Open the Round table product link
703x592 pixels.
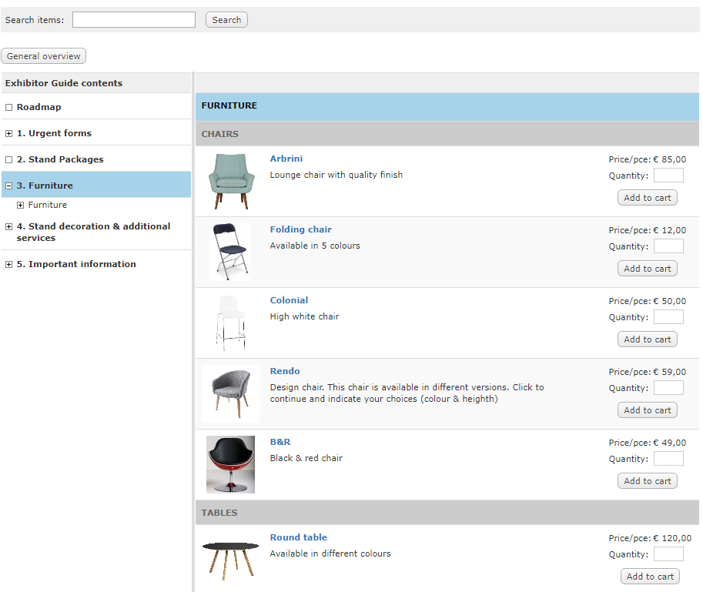click(298, 537)
